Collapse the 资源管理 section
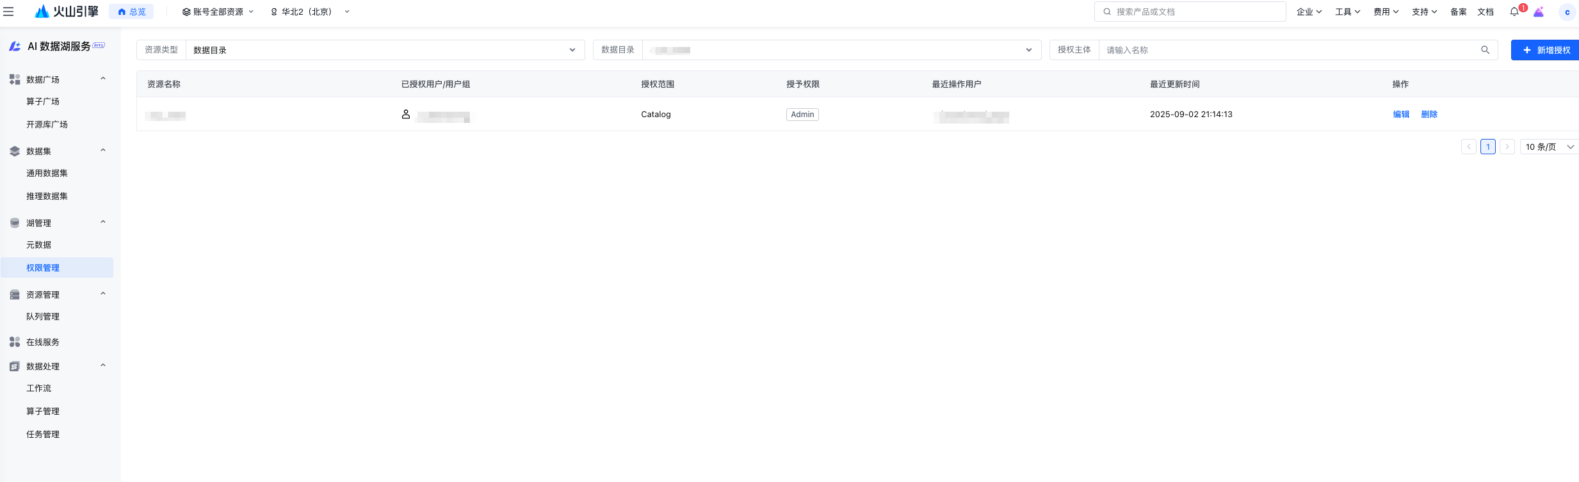This screenshot has width=1579, height=482. coord(103,294)
